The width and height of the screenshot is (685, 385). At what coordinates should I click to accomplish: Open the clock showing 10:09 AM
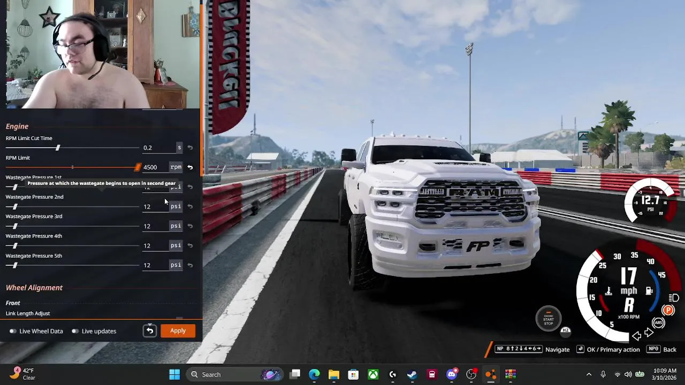[x=665, y=374]
